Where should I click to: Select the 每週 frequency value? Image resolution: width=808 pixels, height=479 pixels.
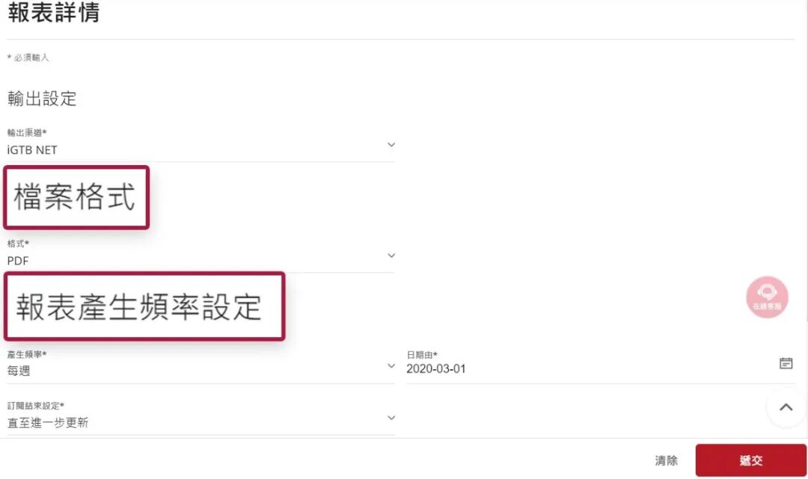(19, 371)
